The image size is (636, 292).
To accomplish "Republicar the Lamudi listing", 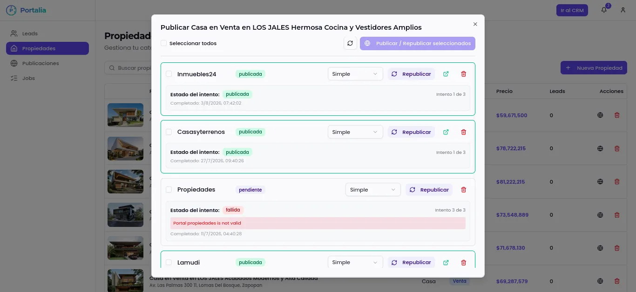I will pyautogui.click(x=411, y=262).
